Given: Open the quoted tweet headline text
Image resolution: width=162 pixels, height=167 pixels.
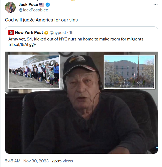Looking at the screenshot, I should [76, 39].
